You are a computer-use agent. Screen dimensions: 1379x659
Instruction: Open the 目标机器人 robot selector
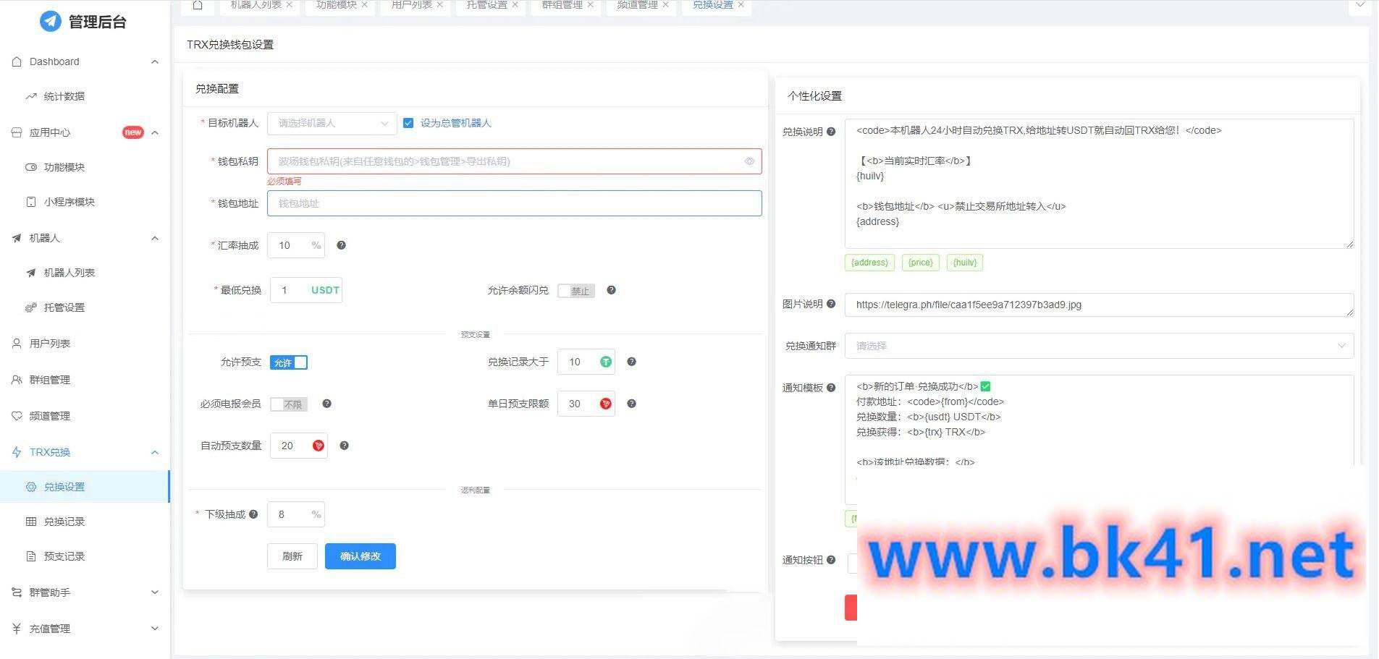(x=330, y=123)
